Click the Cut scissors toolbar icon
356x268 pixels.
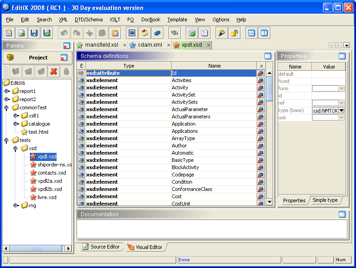point(89,33)
